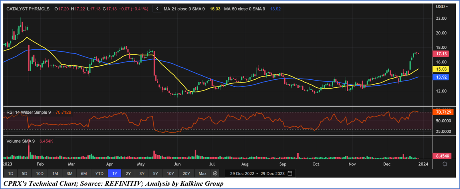Switch to 3Y range
This screenshot has width=460, height=189.
coord(142,173)
